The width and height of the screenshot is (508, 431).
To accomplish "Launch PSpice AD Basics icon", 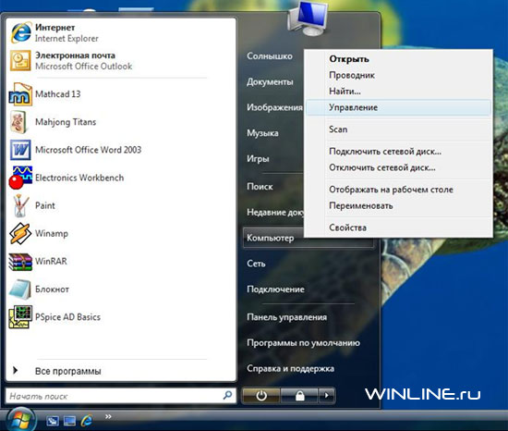I will point(20,317).
